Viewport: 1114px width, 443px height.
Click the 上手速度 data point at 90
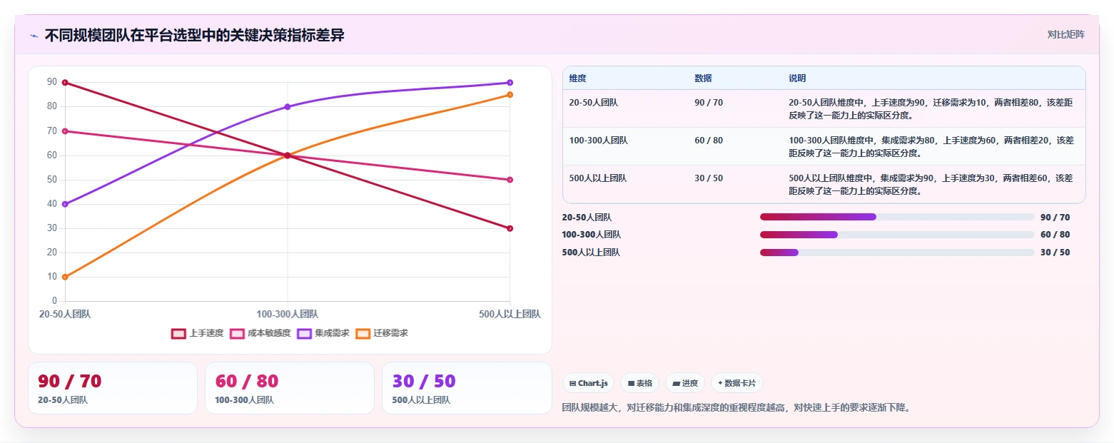[x=65, y=83]
